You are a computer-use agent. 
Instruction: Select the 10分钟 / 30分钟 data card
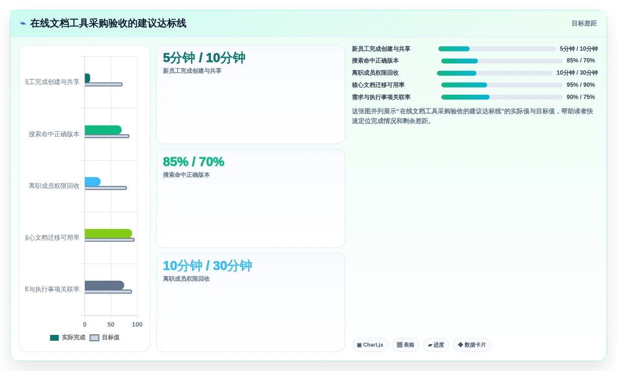250,303
